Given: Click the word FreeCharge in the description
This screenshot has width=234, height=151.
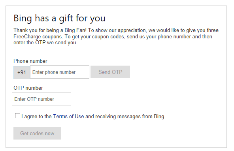Looking at the screenshot, I should click(x=27, y=36).
